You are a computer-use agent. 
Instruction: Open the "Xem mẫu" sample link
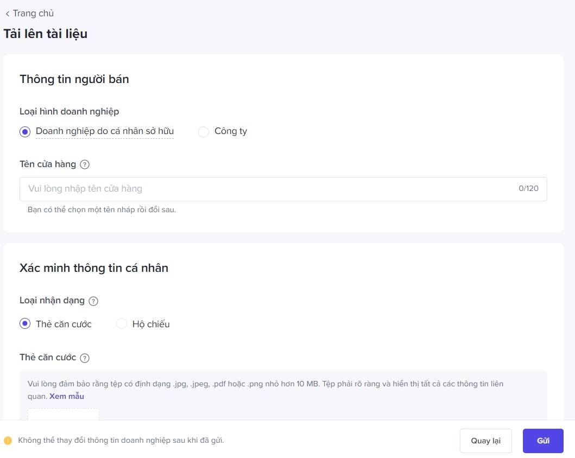pyautogui.click(x=66, y=396)
